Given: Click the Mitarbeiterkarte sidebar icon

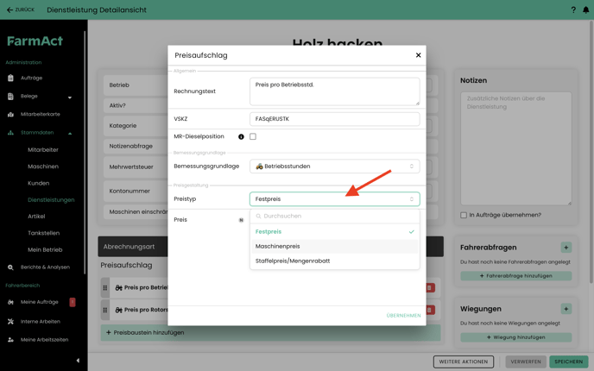Looking at the screenshot, I should pos(10,115).
